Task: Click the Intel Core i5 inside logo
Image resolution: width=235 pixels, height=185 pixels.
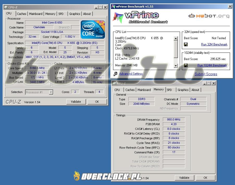Action: pos(93,30)
